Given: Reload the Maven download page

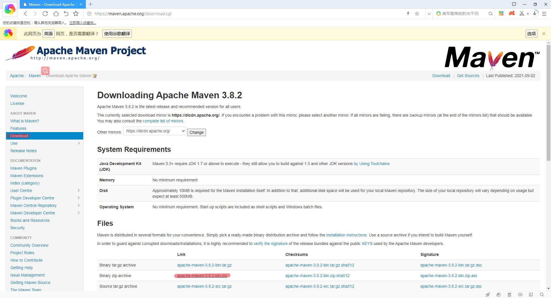Looking at the screenshot, I should tap(45, 13).
